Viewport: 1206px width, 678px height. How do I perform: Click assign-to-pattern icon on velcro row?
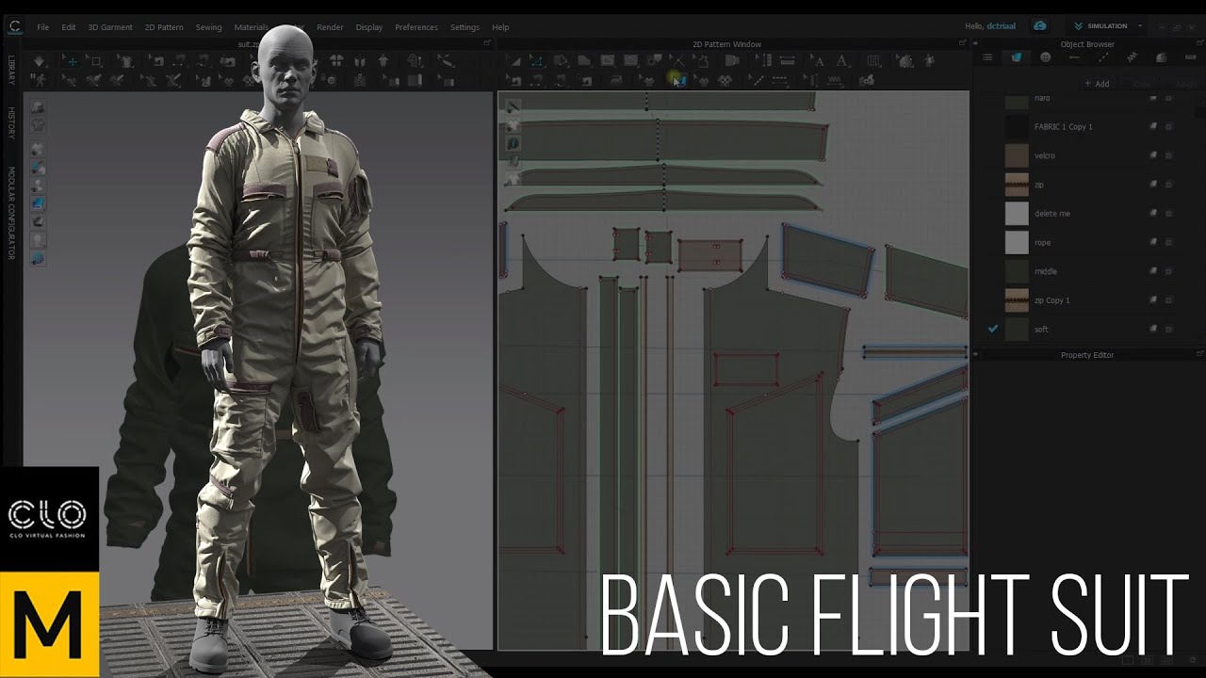pyautogui.click(x=1152, y=155)
